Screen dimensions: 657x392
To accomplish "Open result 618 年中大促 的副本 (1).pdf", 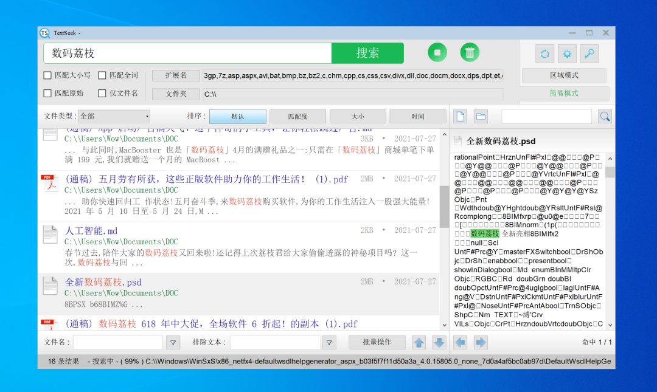I will click(x=211, y=324).
